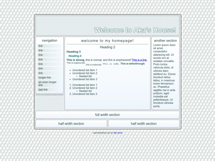Click the "This is strikethrough." text
Viewport: 215px width, 161px height.
[x=133, y=64]
